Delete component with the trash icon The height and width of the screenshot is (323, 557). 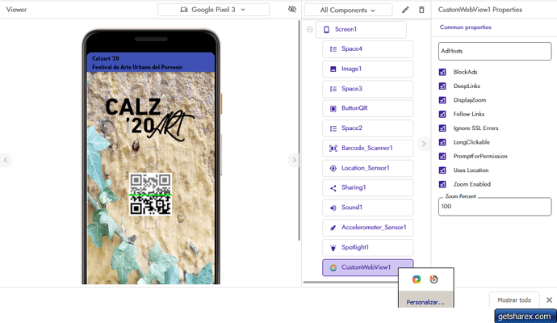point(421,10)
